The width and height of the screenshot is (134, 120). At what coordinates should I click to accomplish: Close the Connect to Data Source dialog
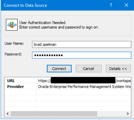[x=127, y=5]
